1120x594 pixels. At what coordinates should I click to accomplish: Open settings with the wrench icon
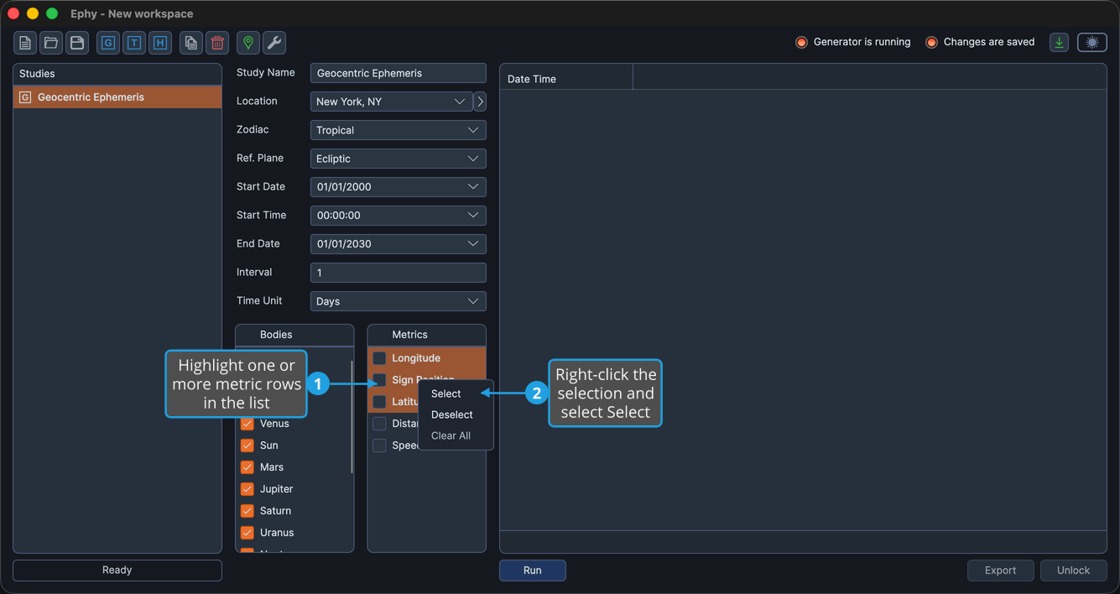(274, 43)
